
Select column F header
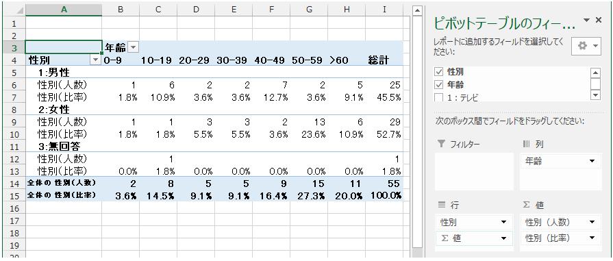pyautogui.click(x=271, y=10)
